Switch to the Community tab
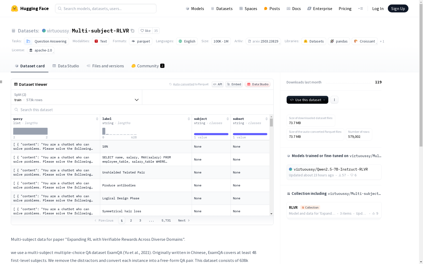This screenshot has height=264, width=423. [x=148, y=66]
